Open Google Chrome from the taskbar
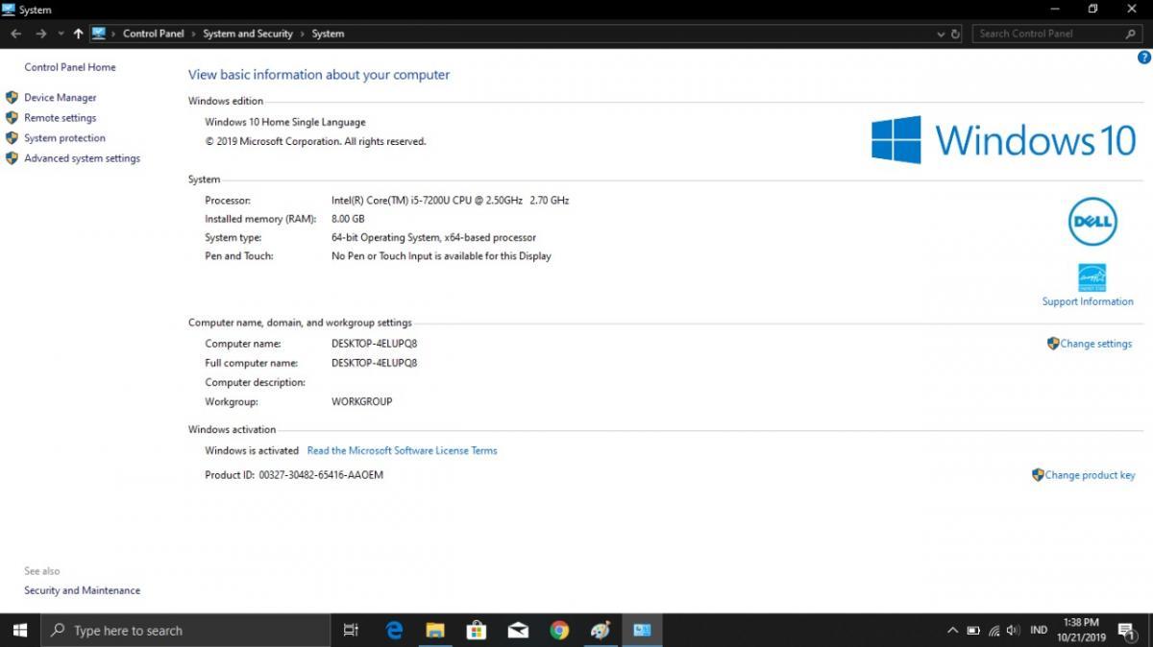1153x647 pixels. coord(559,631)
